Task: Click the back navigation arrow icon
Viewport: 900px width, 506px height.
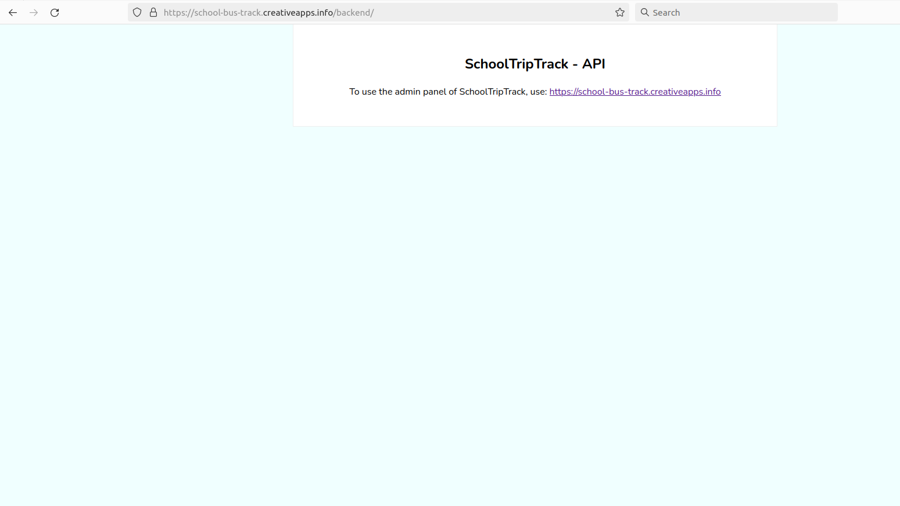Action: tap(13, 12)
